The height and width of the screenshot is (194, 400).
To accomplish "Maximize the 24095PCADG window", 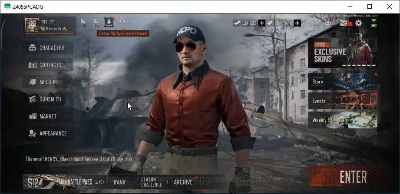I will click(x=370, y=7).
